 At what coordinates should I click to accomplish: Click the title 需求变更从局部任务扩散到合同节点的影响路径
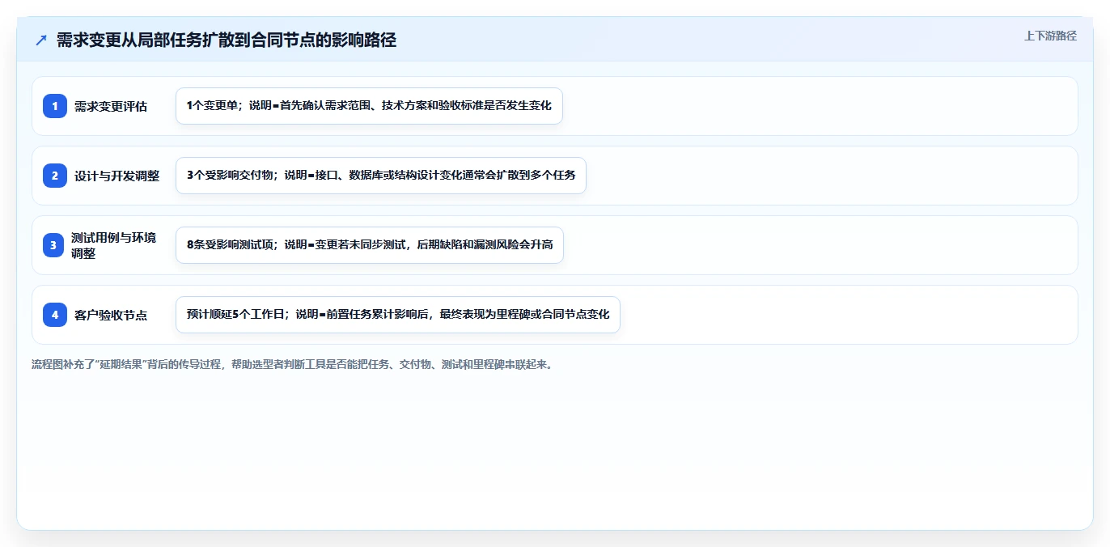click(x=227, y=40)
